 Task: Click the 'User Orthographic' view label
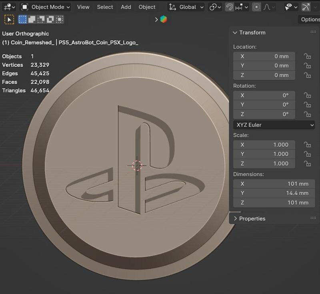point(26,34)
